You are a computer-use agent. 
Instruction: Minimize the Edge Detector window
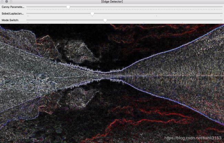point(7,1)
